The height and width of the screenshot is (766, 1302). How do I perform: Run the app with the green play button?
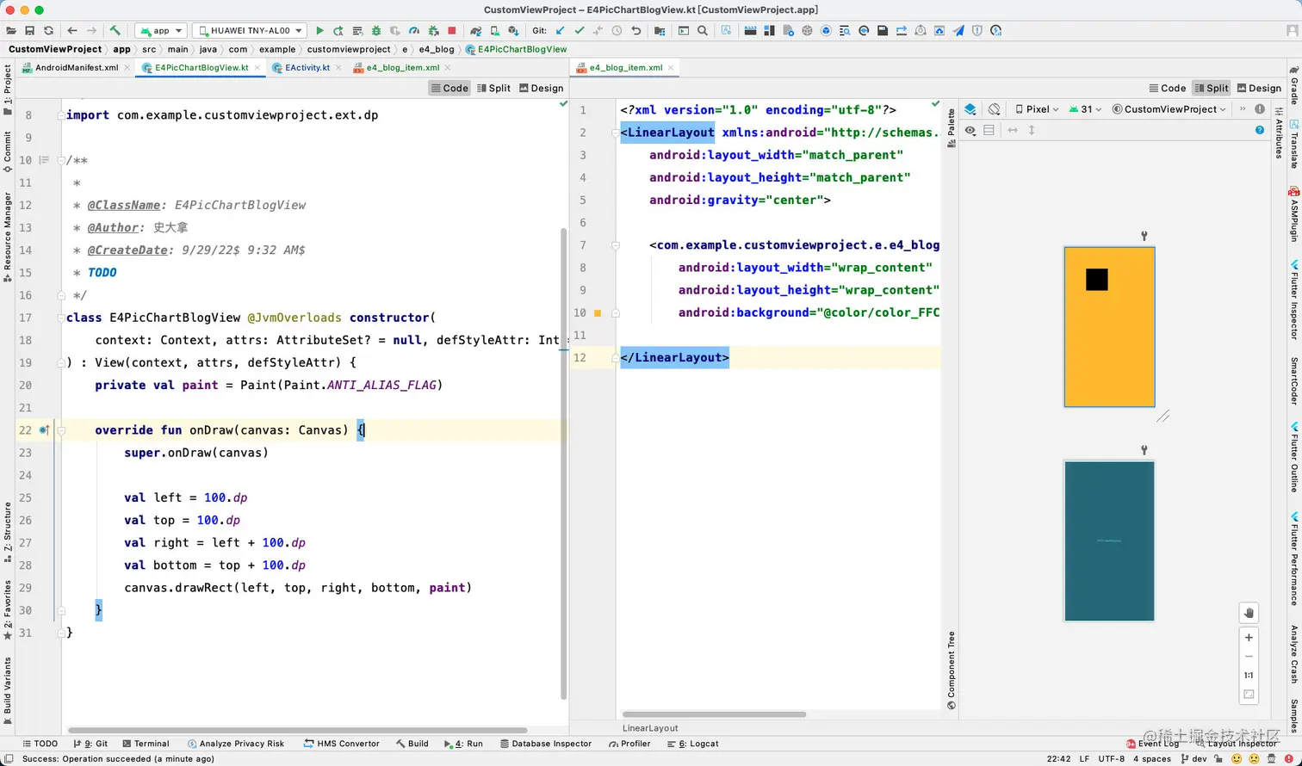pyautogui.click(x=319, y=31)
